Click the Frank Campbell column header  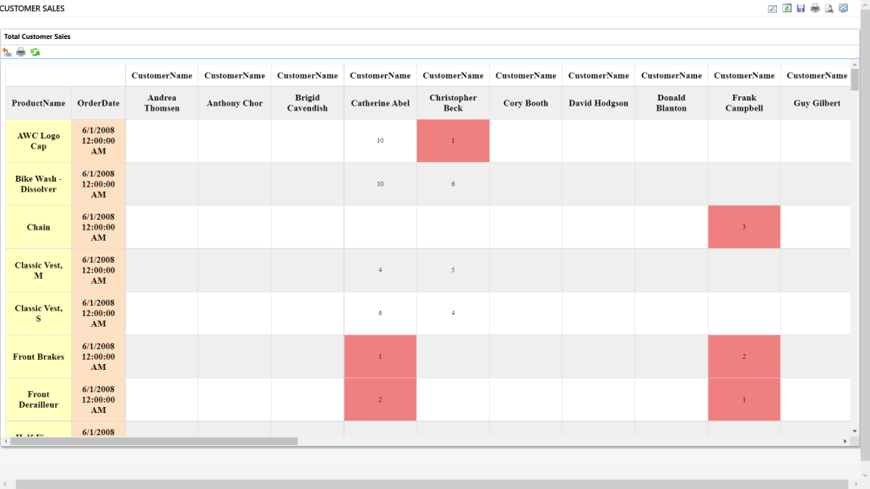pyautogui.click(x=743, y=103)
